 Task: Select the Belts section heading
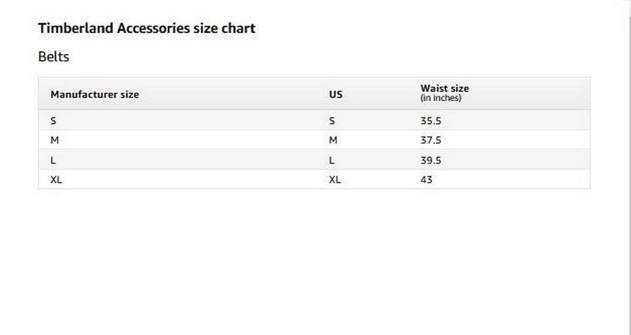point(53,57)
